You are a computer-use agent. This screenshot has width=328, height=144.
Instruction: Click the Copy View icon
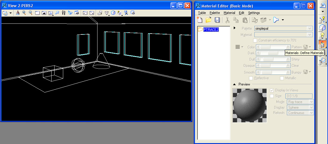tap(100, 13)
